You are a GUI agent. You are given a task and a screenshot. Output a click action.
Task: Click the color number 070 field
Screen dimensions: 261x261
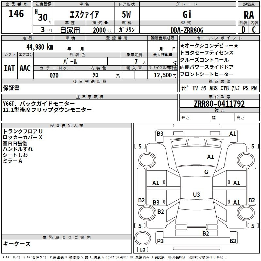coord(54,75)
